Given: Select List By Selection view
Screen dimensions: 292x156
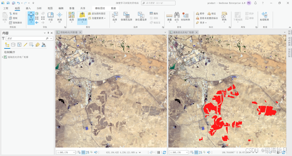Looking at the screenshot, I should click(x=19, y=45).
